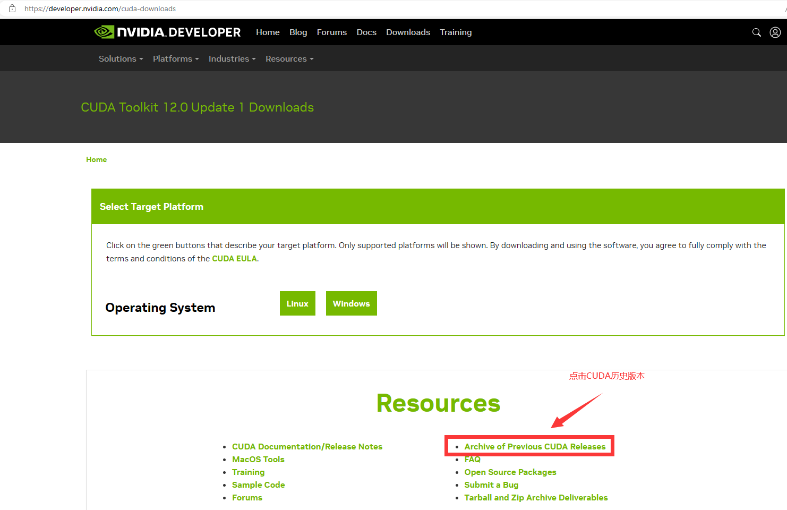Open the search magnifier icon
787x510 pixels.
coord(757,32)
